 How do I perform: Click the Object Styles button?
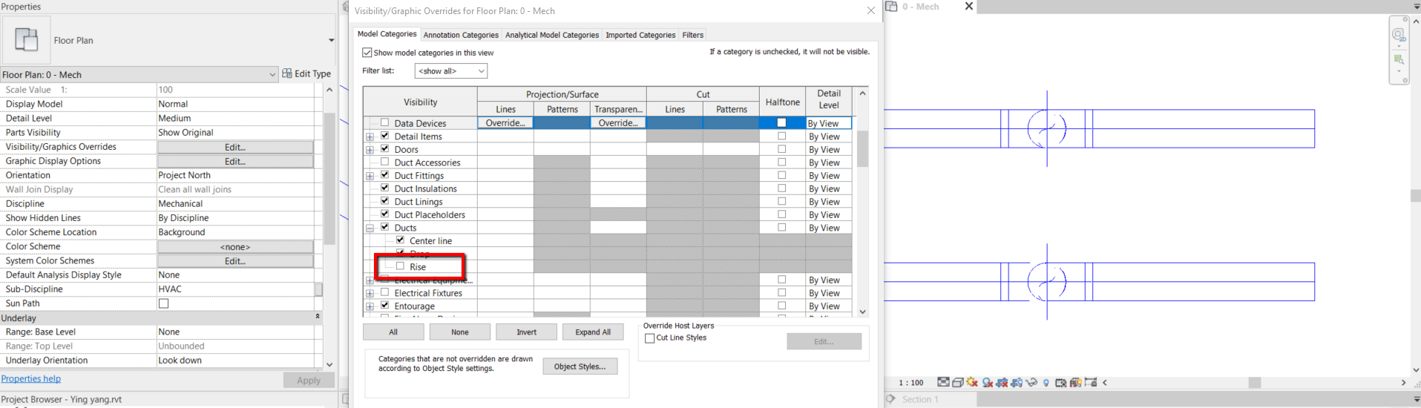[x=580, y=366]
